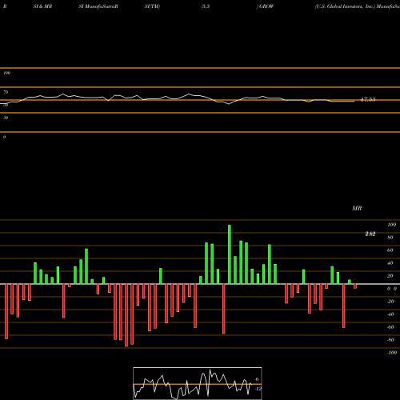Screen dimensions: 400x400
Task: Click the MR axis -40 label
Action: coord(390,314)
